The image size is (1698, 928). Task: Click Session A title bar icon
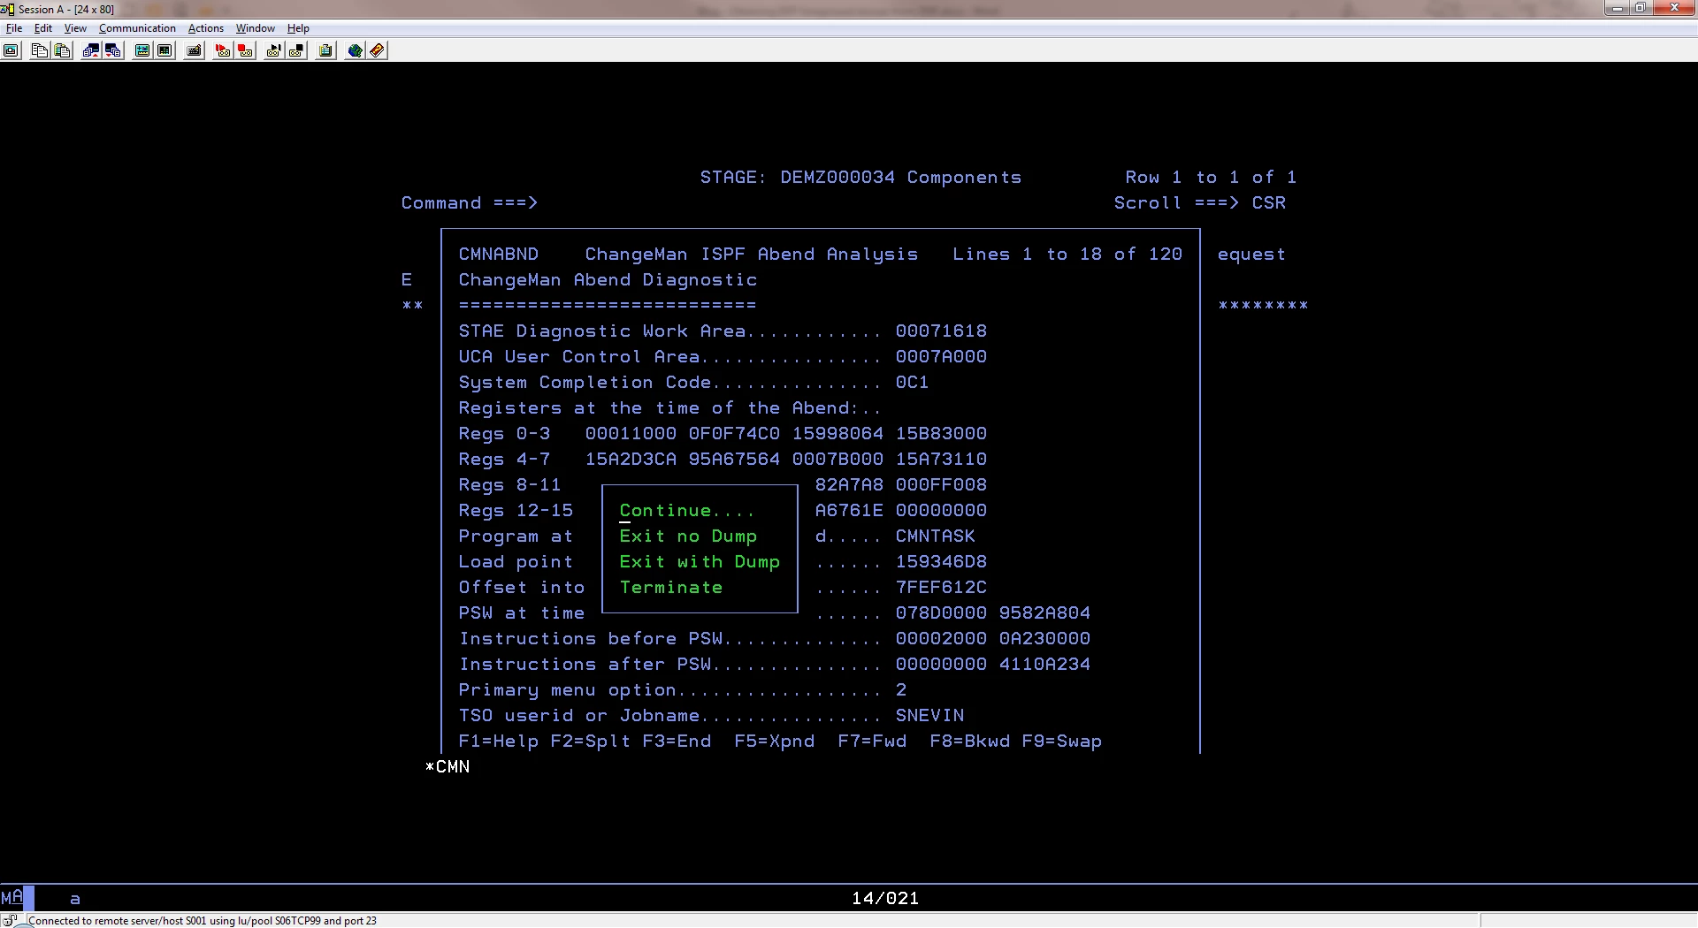click(x=7, y=9)
